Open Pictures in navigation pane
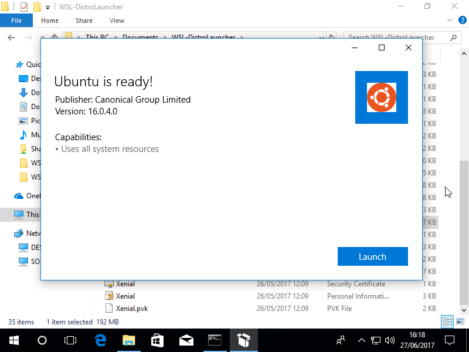469x352 pixels. [x=30, y=121]
